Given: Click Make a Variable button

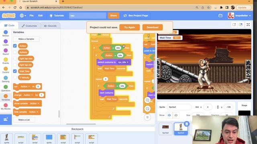Looking at the screenshot, I should point(26,39).
